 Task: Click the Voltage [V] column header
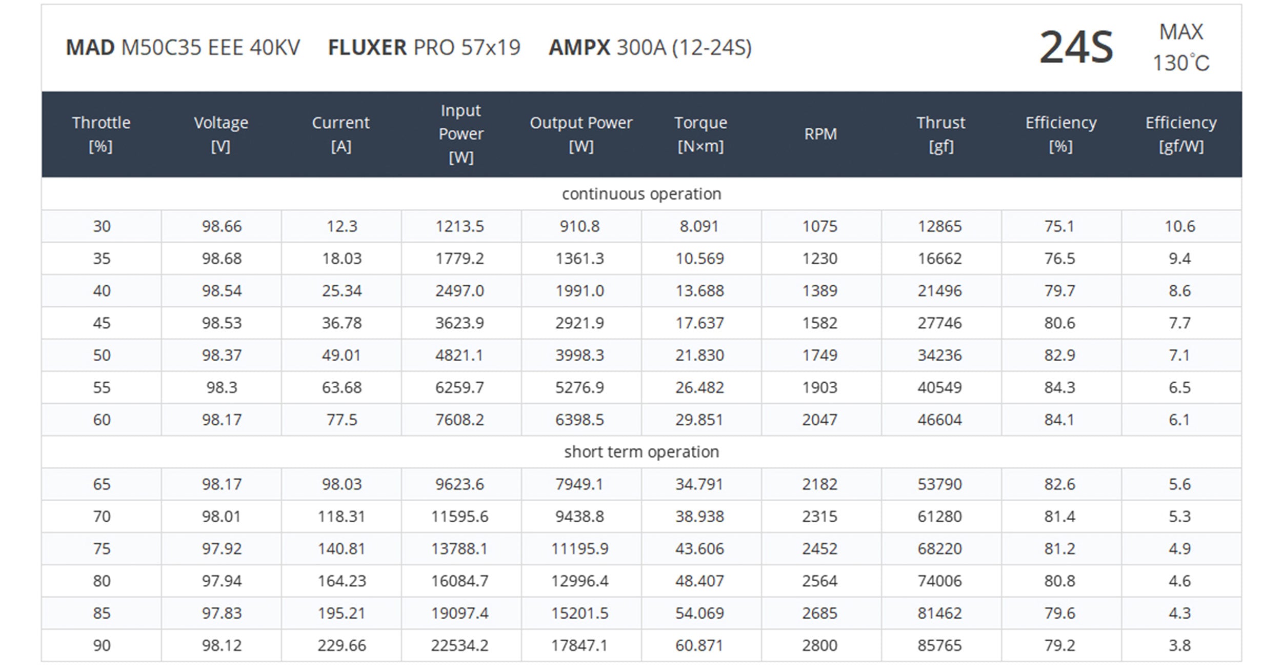tap(221, 134)
